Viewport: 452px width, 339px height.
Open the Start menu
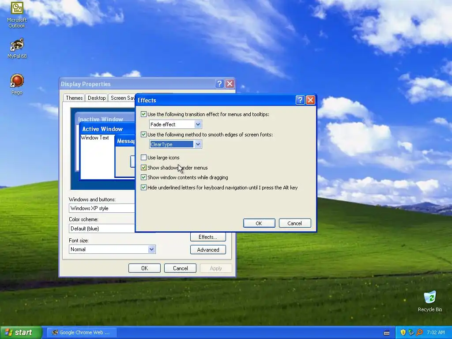click(x=21, y=332)
